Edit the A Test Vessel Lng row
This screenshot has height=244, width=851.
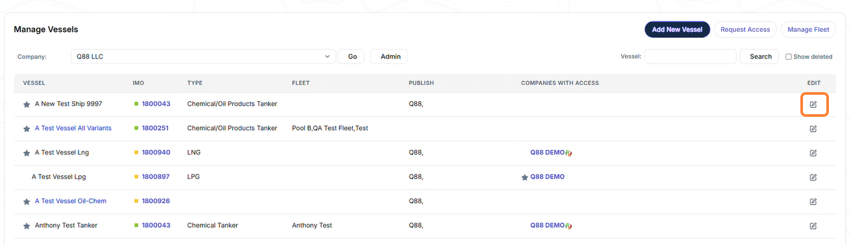[x=813, y=153]
